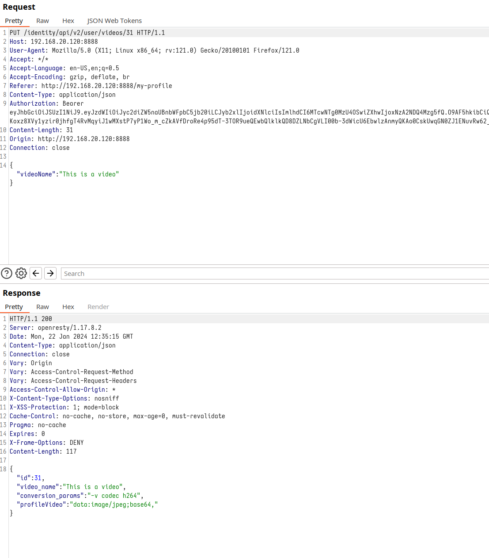Click the Referer my-profile URL
This screenshot has width=489, height=558.
[106, 86]
